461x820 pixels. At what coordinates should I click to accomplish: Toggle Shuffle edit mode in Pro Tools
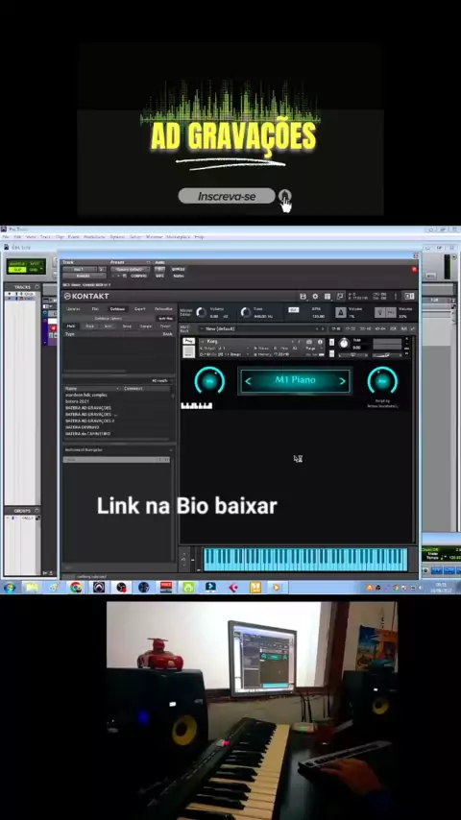click(x=16, y=263)
